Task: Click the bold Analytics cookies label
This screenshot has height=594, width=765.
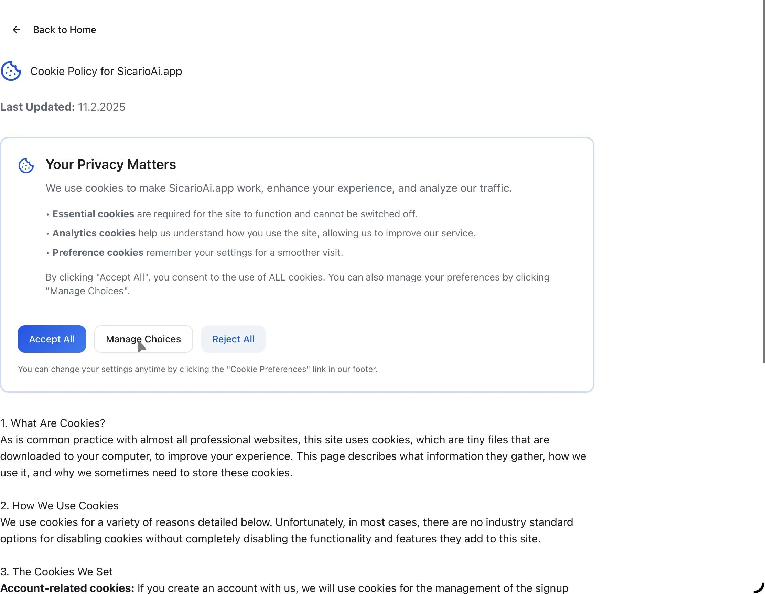Action: click(94, 233)
